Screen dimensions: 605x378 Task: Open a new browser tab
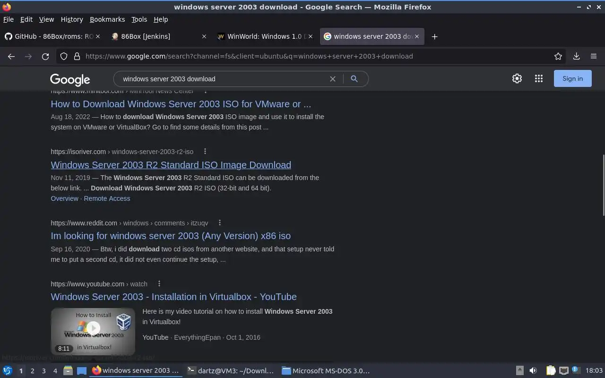coord(434,36)
